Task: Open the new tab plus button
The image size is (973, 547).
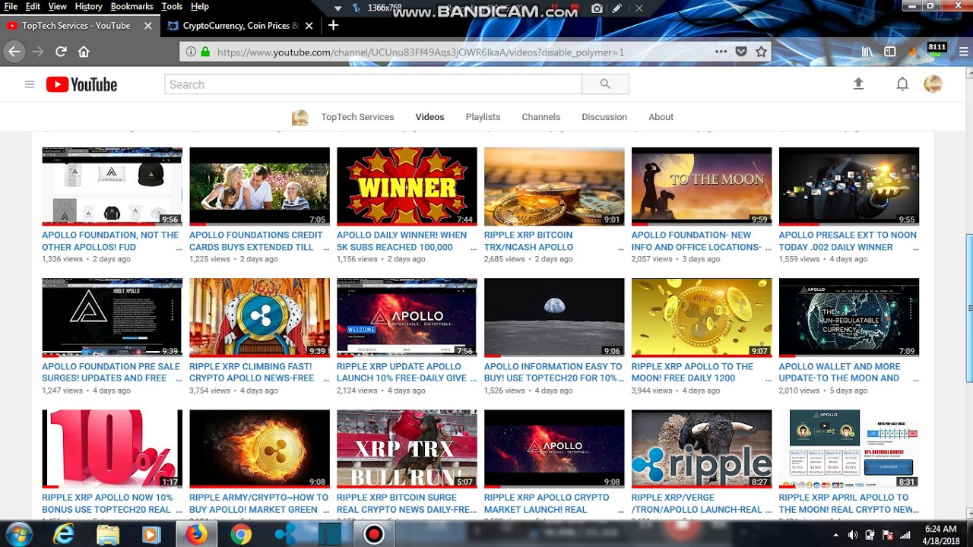Action: point(333,25)
